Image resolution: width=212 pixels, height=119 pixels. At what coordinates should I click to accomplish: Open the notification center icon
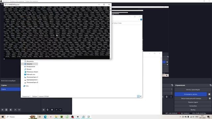[x=209, y=117]
